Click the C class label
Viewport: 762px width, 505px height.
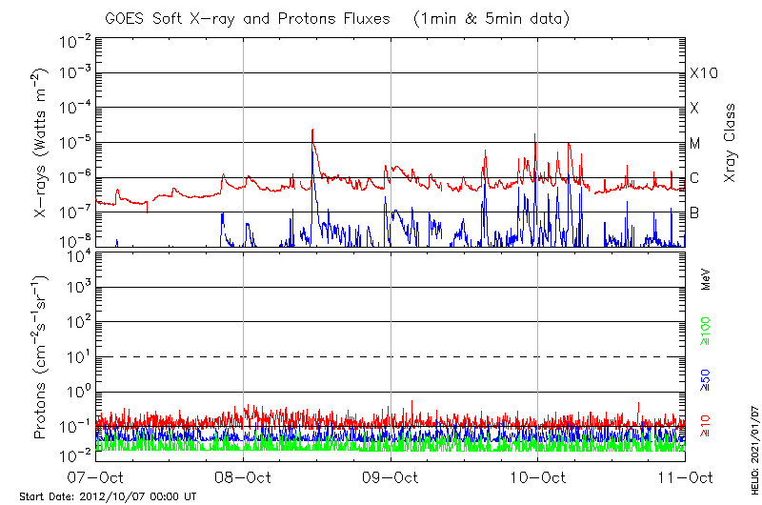click(695, 178)
